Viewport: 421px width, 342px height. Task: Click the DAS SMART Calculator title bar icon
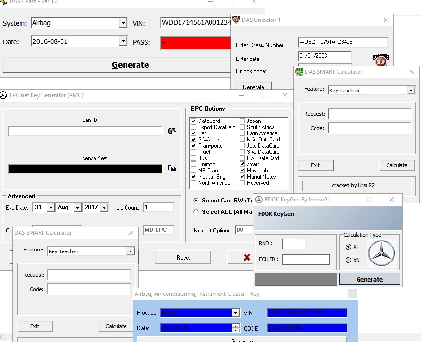tap(299, 72)
